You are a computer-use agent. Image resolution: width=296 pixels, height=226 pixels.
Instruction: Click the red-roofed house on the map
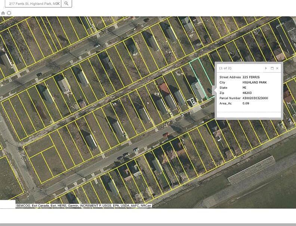(164, 89)
